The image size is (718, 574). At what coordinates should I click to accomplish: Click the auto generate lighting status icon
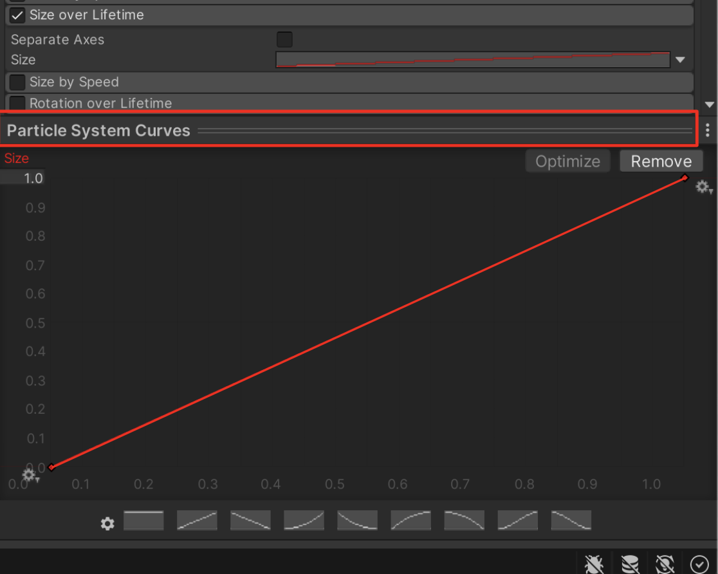click(665, 564)
